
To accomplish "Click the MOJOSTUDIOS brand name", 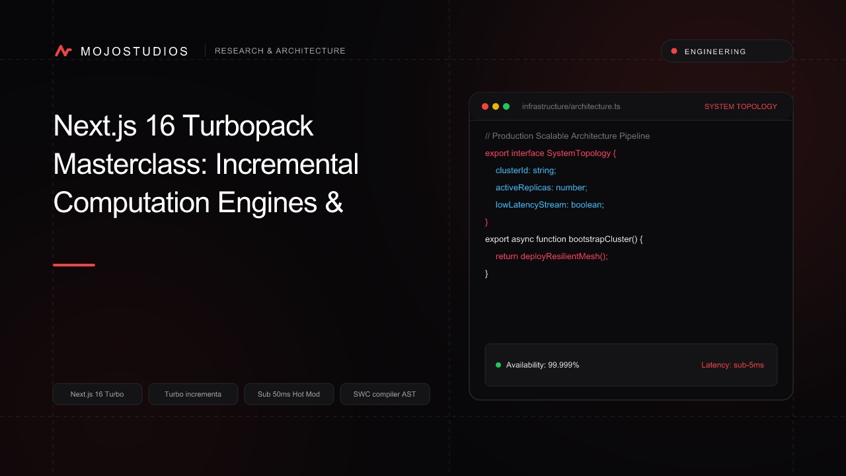I will tap(134, 52).
